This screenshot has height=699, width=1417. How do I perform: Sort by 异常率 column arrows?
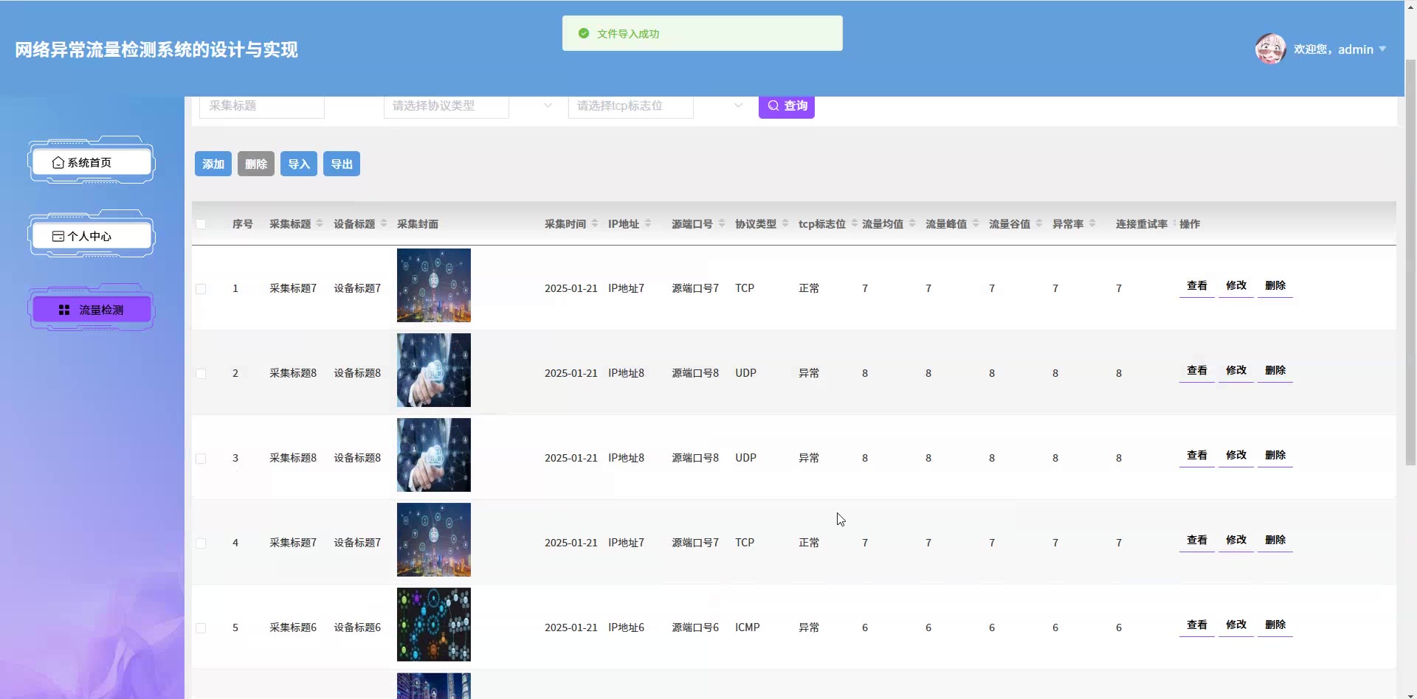coord(1092,223)
